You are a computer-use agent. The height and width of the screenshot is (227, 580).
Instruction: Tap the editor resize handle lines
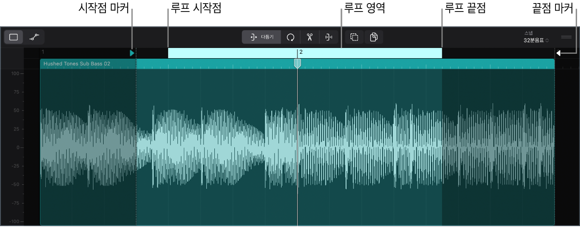pos(566,37)
